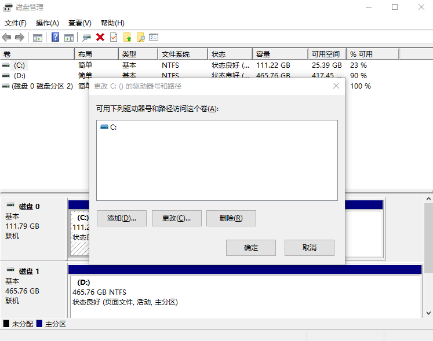Image resolution: width=433 pixels, height=341 pixels.
Task: Open the 操作(A) menu
Action: (x=48, y=23)
